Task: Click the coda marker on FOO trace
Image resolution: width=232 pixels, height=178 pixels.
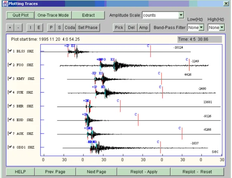Action: pyautogui.click(x=189, y=65)
